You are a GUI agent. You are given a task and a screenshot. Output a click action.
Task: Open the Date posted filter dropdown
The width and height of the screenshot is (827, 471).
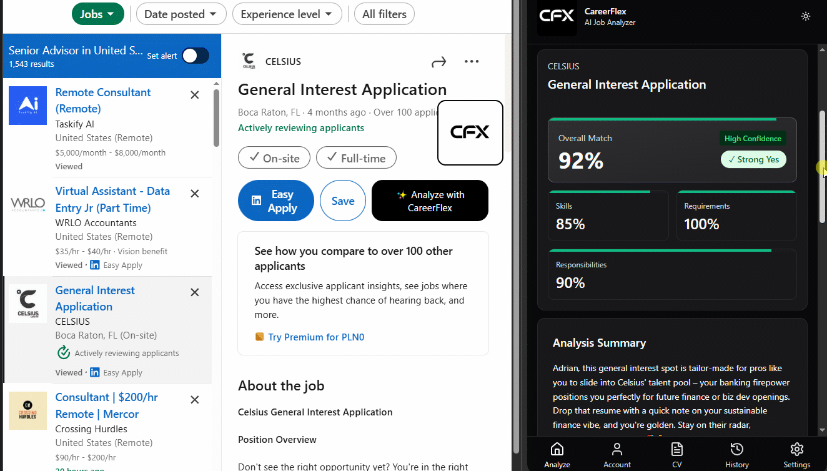[x=181, y=13]
